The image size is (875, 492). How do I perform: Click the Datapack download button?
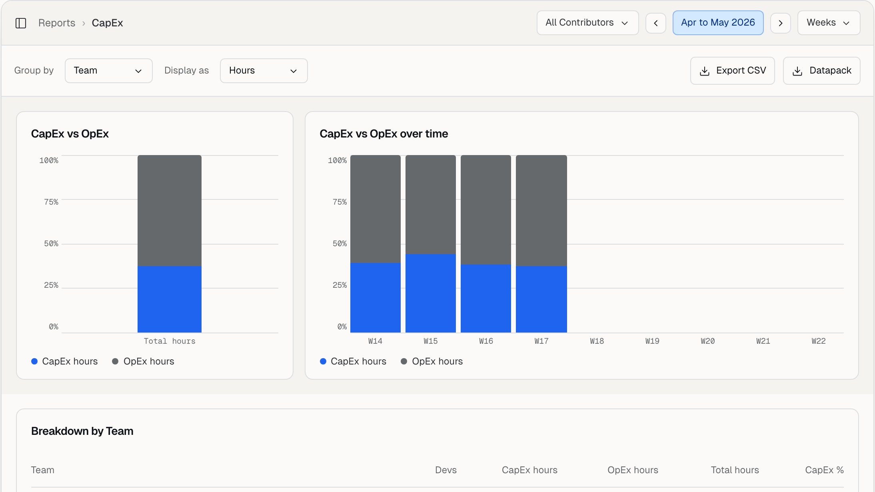(x=821, y=71)
